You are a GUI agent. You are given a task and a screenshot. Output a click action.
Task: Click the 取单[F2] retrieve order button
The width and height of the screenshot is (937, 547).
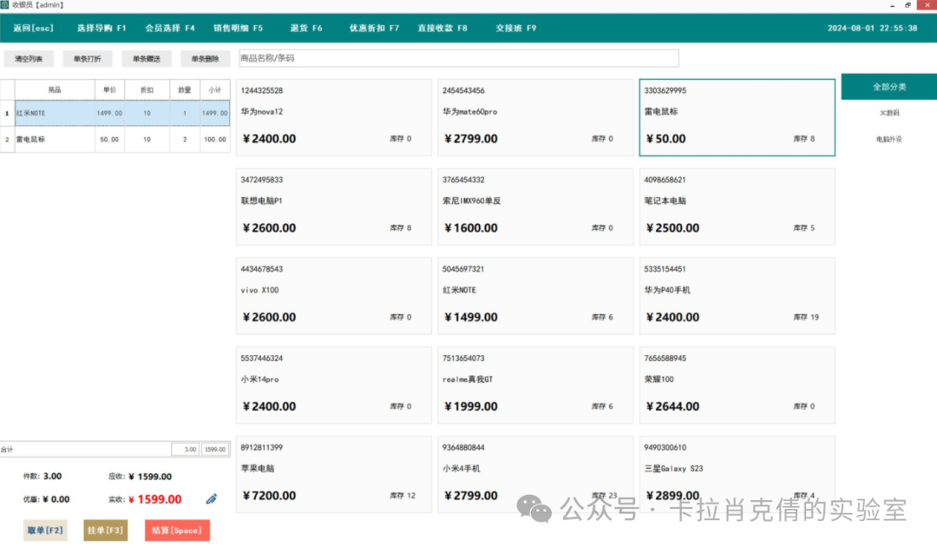[x=45, y=530]
